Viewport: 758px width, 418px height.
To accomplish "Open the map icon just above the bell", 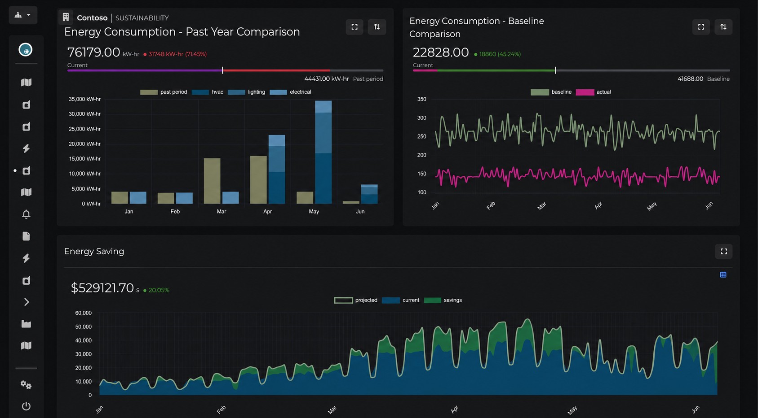I will [x=26, y=192].
